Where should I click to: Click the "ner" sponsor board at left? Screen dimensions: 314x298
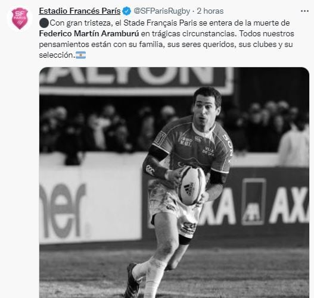pos(63,211)
